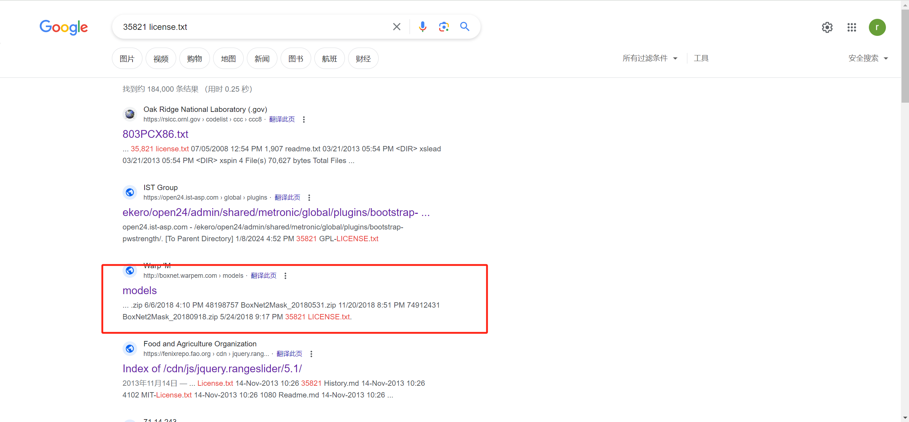909x422 pixels.
Task: Click the IST Group globe favicon
Action: tap(130, 192)
